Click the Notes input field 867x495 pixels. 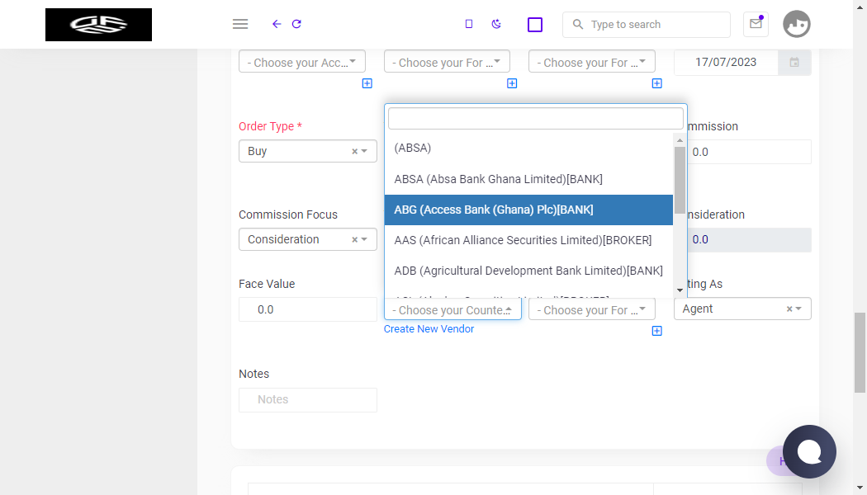pyautogui.click(x=308, y=400)
